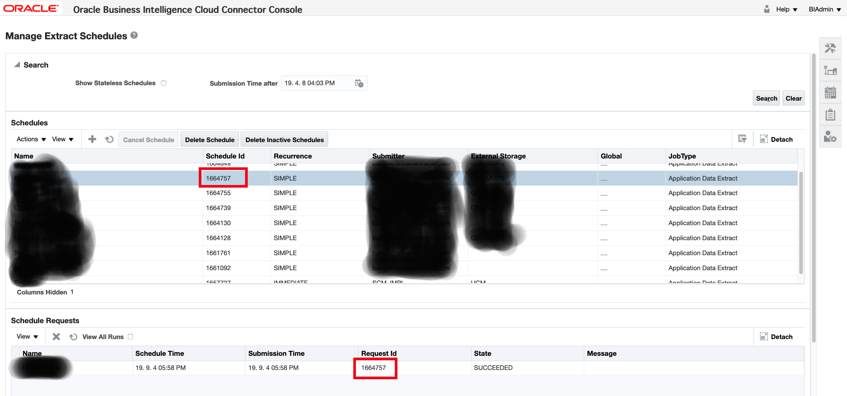Refresh the Schedules table

tap(110, 140)
